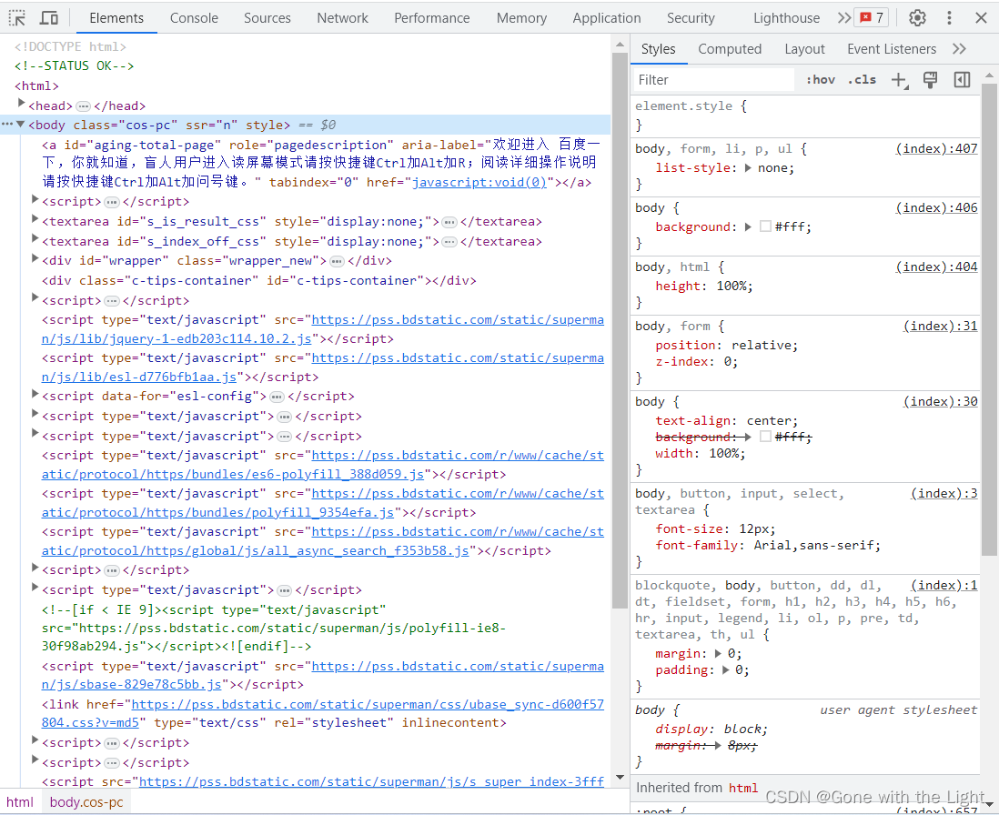Click the position: relative declaration

coord(726,345)
